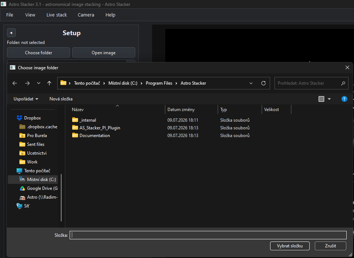The width and height of the screenshot is (354, 258).
Task: Open the File menu
Action: pyautogui.click(x=10, y=15)
